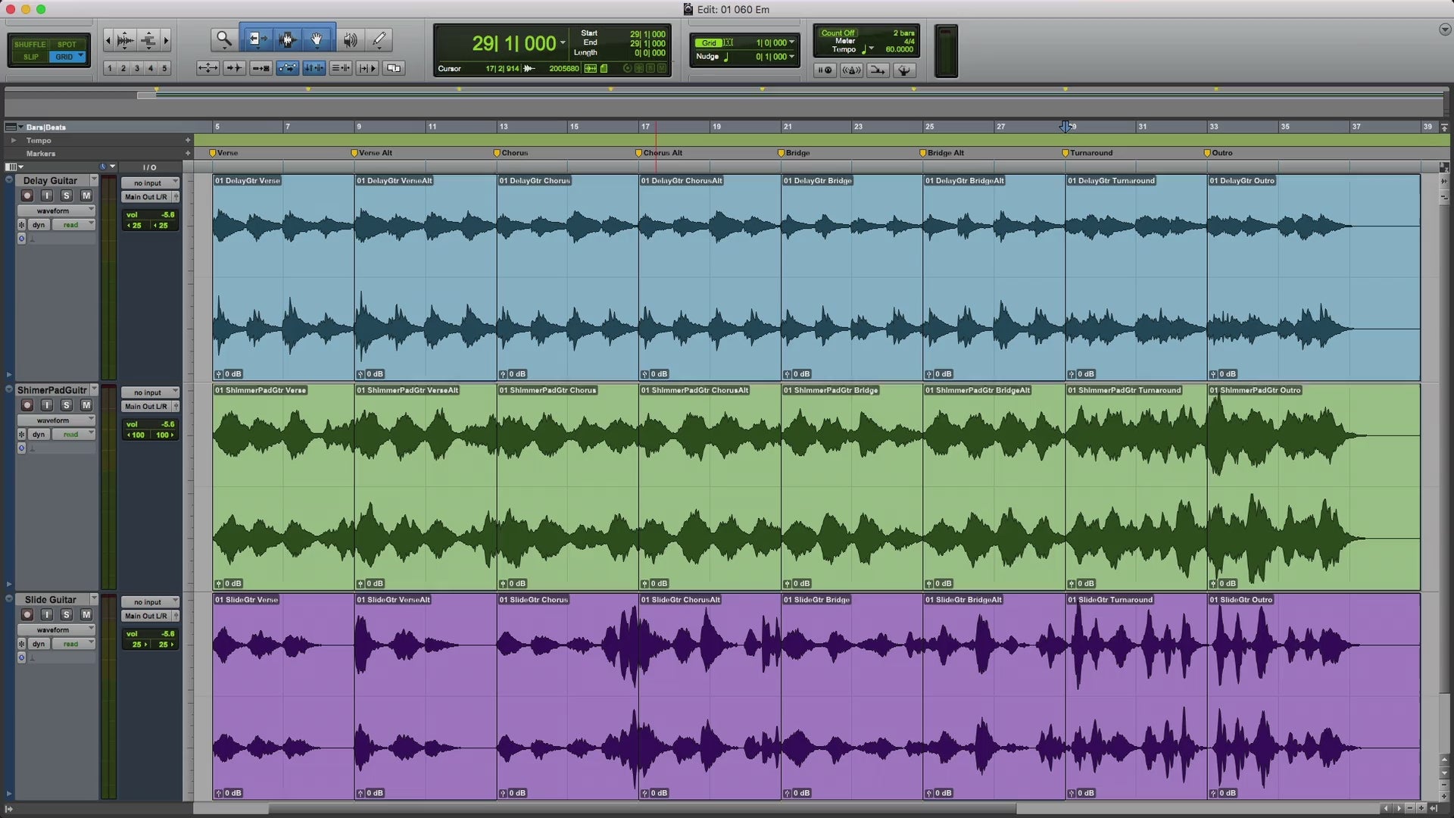Expand the Tempo ruler
Viewport: 1454px width, 818px height.
(13, 140)
